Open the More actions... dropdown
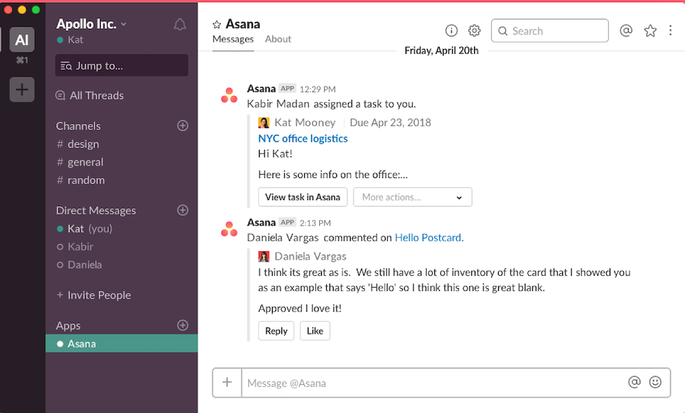Viewport: 685px width, 413px height. (x=412, y=197)
